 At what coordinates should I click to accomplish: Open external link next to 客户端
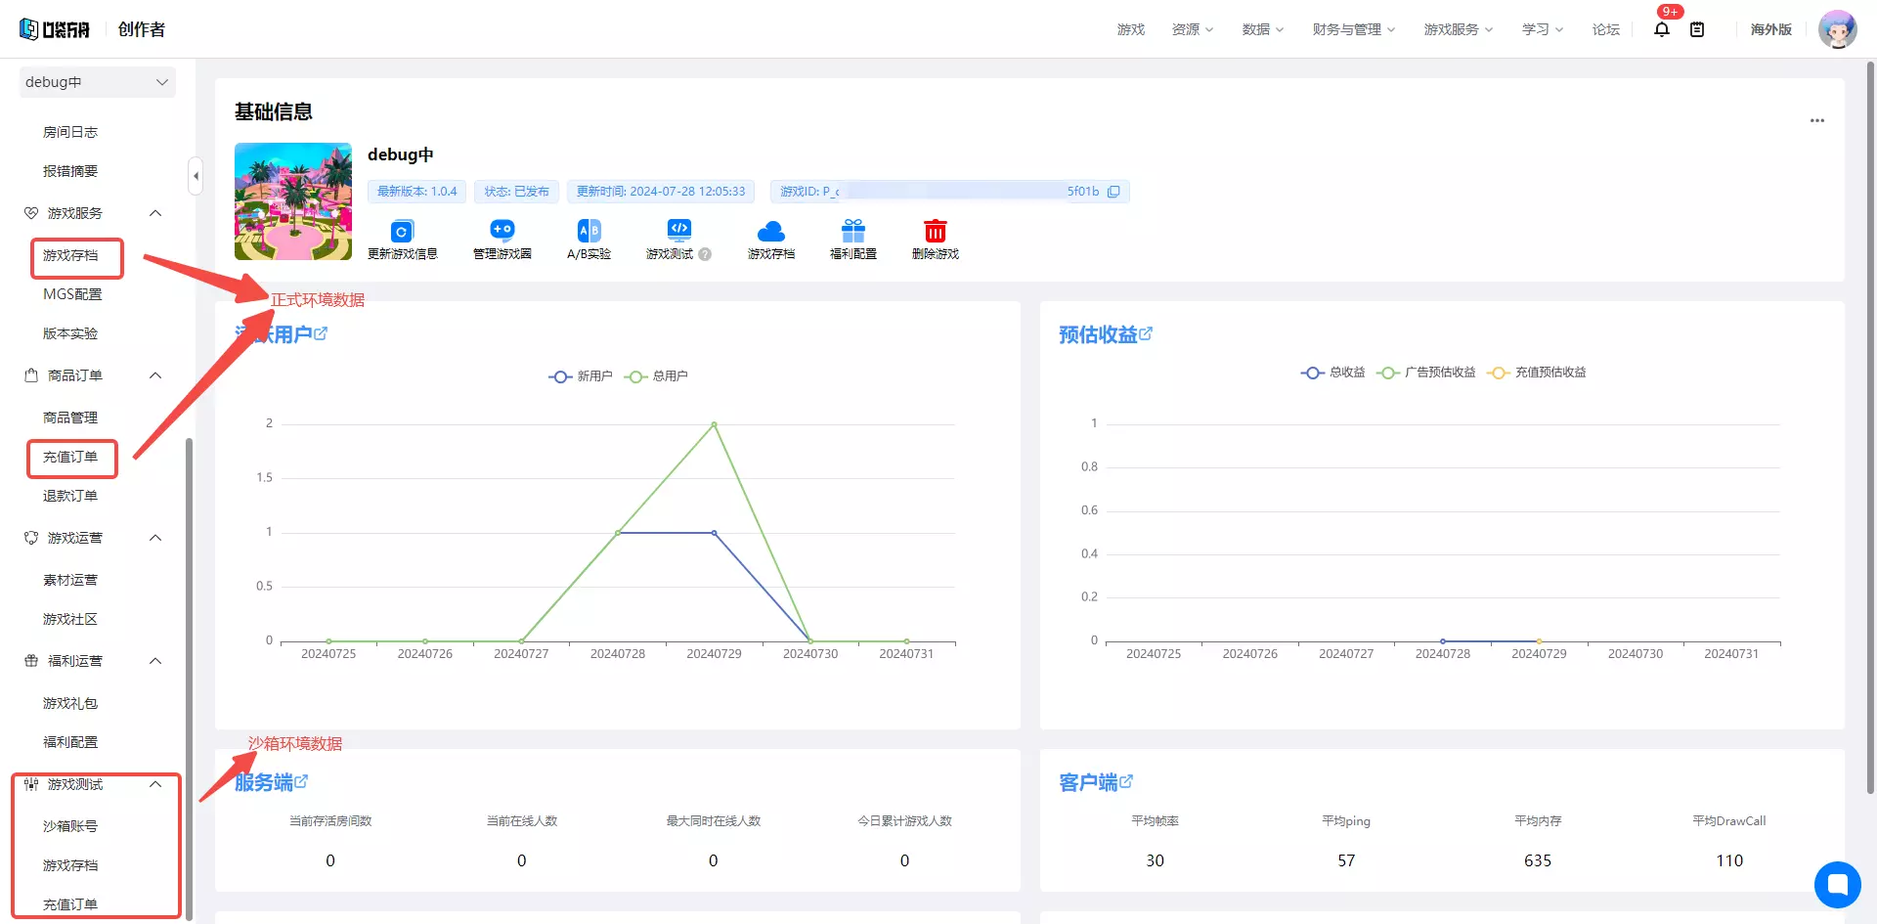pyautogui.click(x=1126, y=781)
